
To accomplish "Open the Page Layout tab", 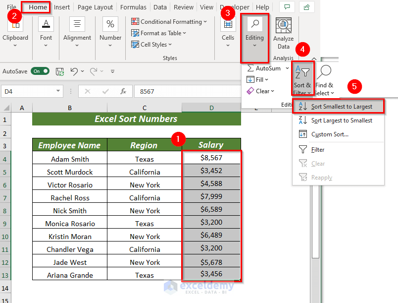I will (95, 7).
